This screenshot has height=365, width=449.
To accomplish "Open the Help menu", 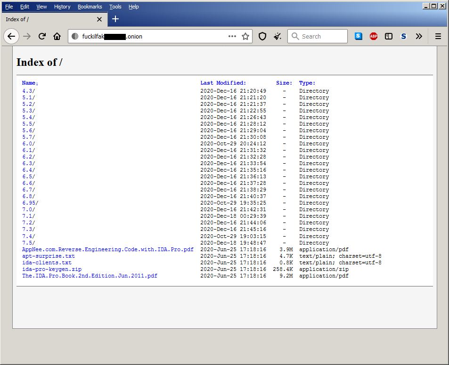I will 133,7.
